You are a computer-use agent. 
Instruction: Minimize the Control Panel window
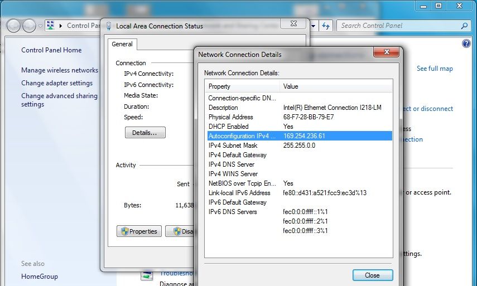[x=423, y=6]
